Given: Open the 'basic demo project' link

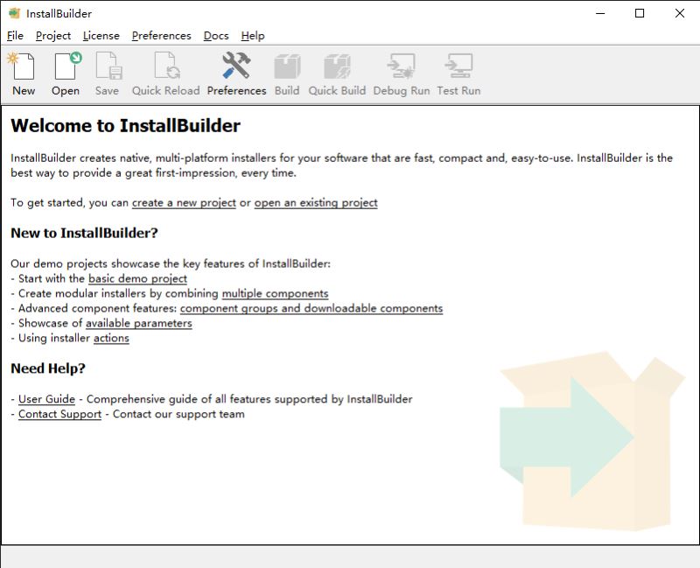Looking at the screenshot, I should click(x=137, y=278).
